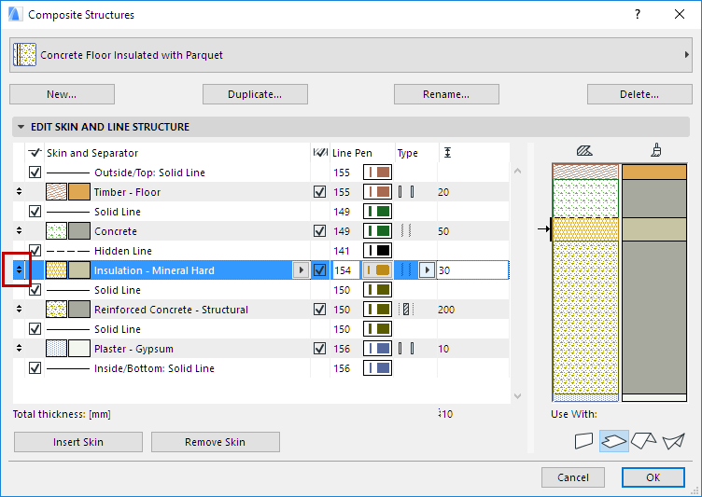Click cut fill preview header icon
The image size is (702, 497).
point(584,151)
